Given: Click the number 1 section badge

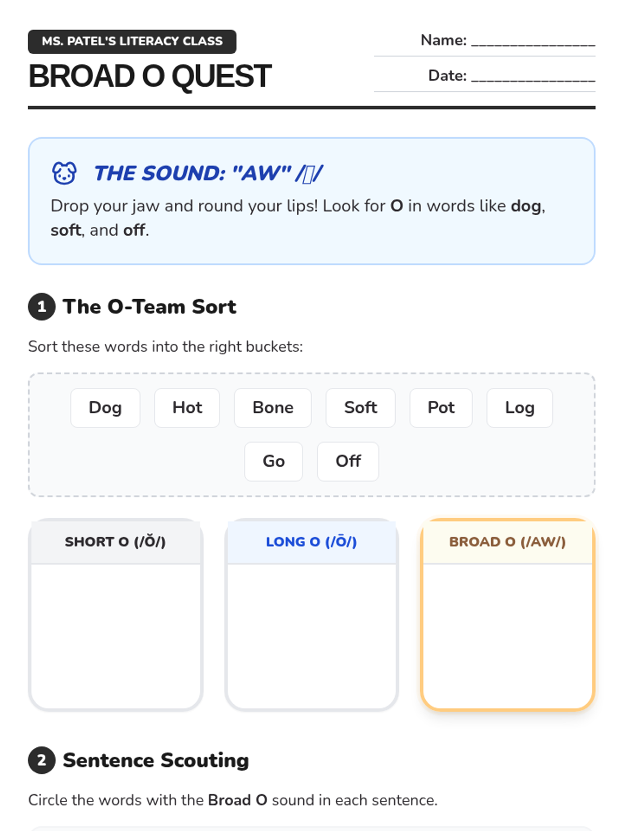Looking at the screenshot, I should click(42, 307).
